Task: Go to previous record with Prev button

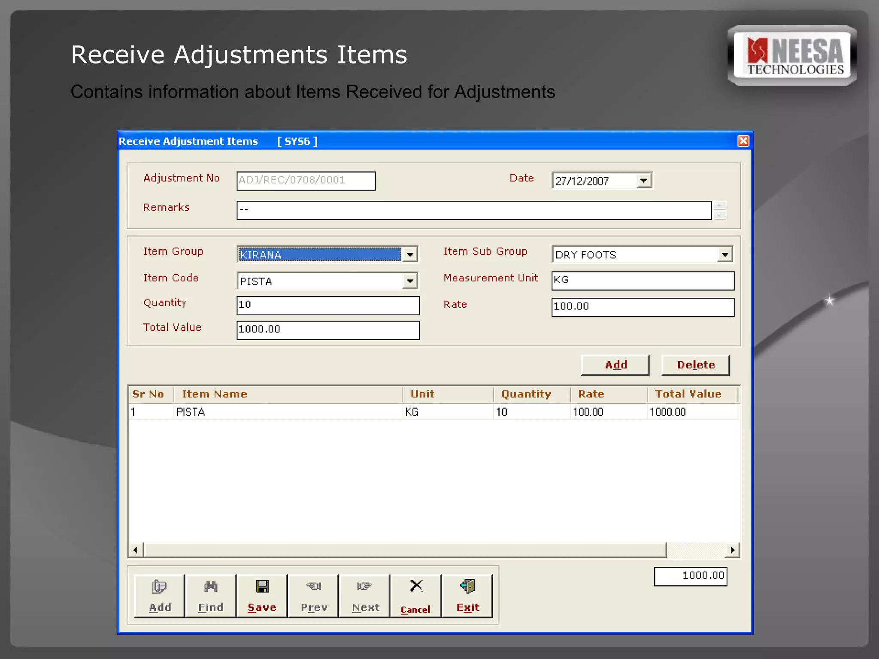Action: 314,596
